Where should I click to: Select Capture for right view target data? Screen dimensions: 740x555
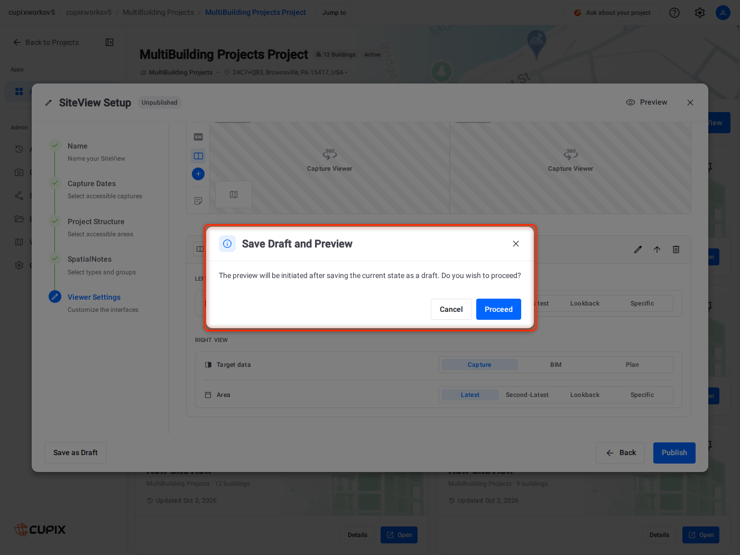[479, 365]
